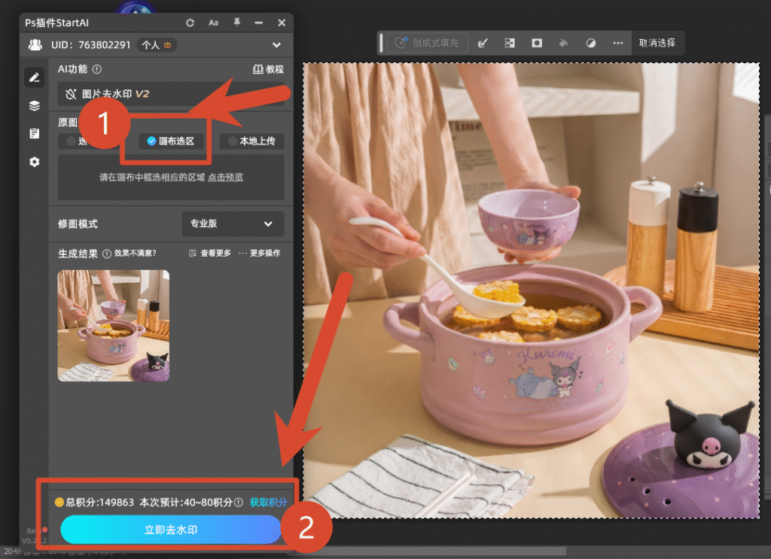Open the 图片去水印 V2 function selector
Screen dimensions: 771x559
coord(171,94)
